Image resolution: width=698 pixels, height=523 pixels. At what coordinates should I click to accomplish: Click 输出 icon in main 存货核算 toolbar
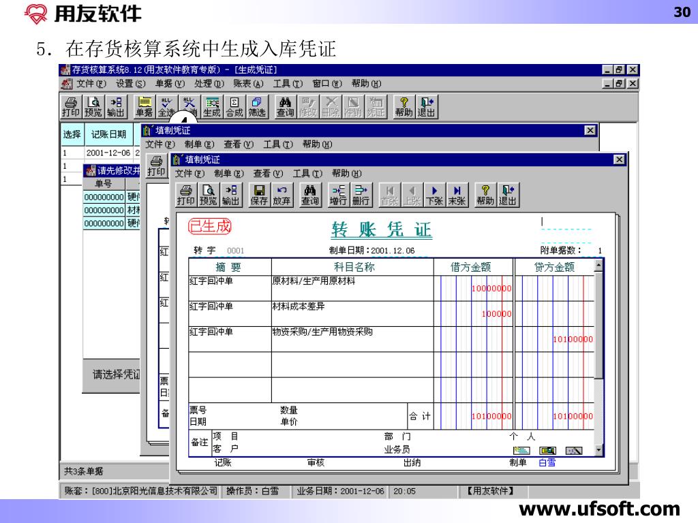[x=116, y=107]
